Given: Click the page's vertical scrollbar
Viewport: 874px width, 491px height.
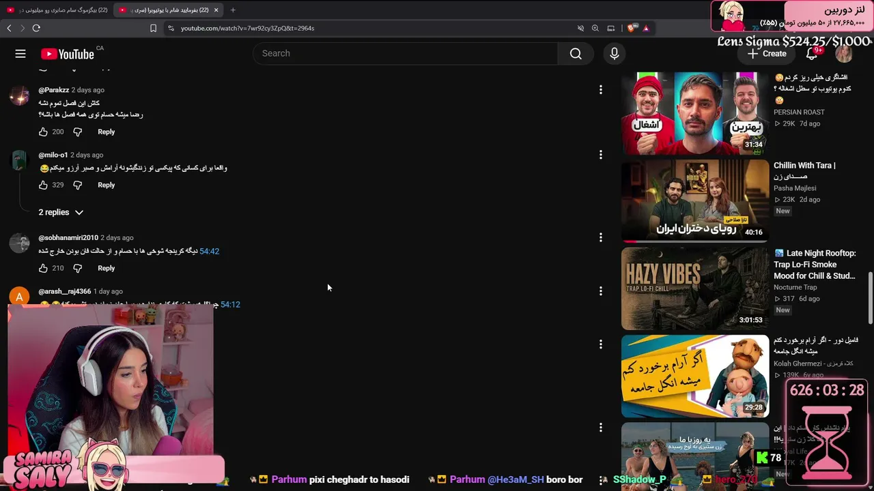Looking at the screenshot, I should pyautogui.click(x=870, y=299).
